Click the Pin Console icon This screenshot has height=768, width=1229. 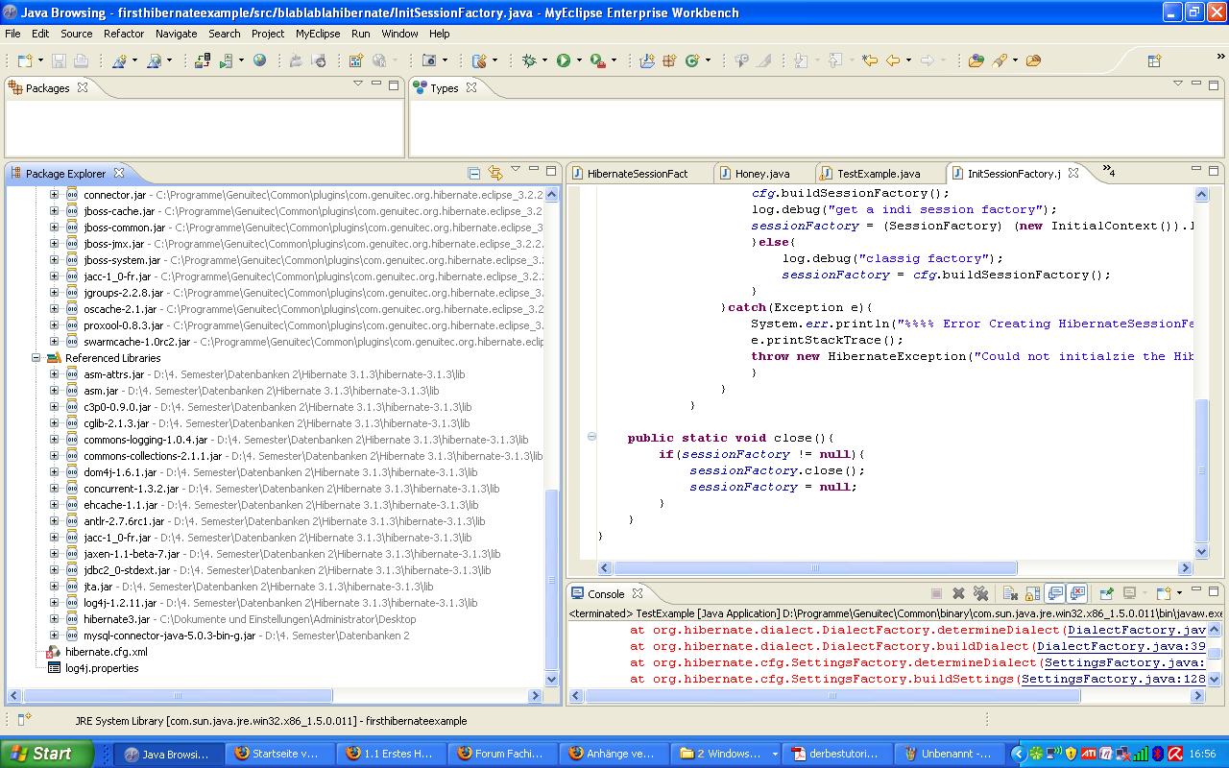(x=1106, y=594)
